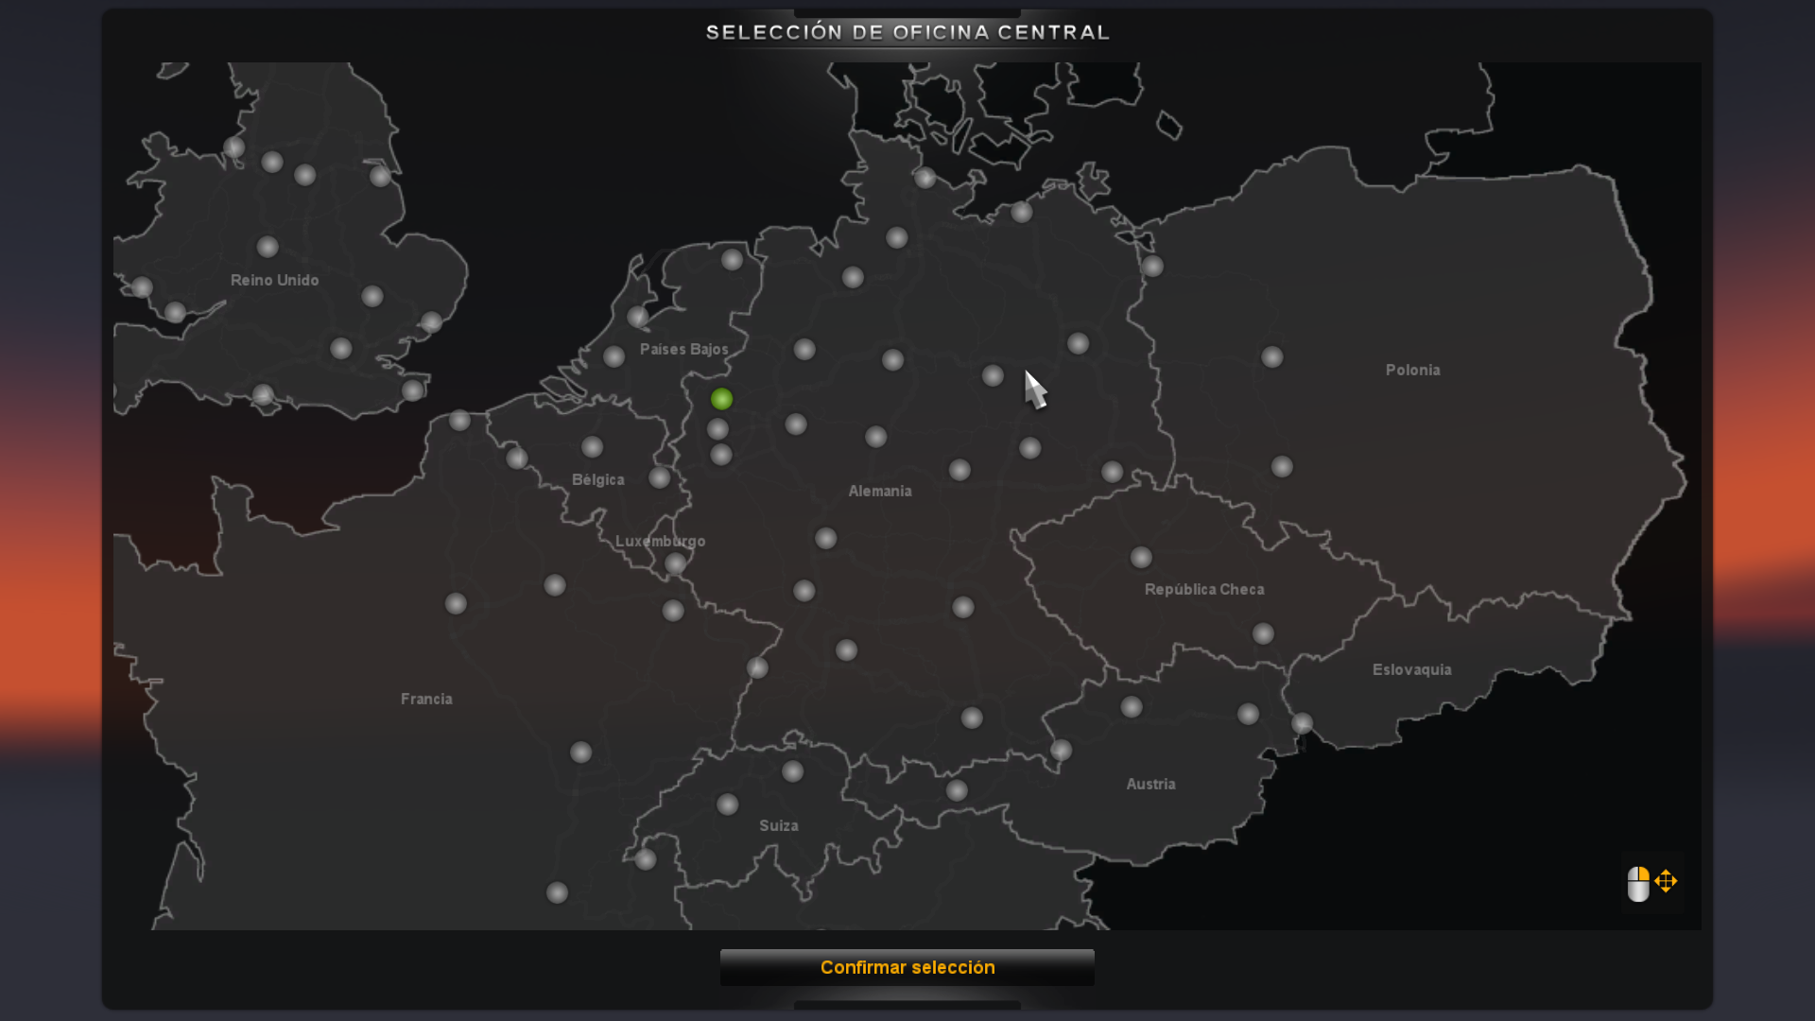Choose the city marker just below Luxemburgo label
This screenshot has width=1815, height=1021.
675,564
